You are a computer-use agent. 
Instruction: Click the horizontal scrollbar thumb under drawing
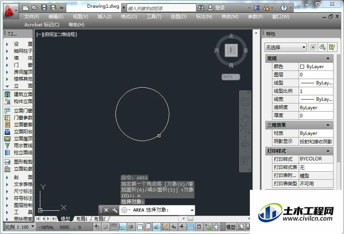point(191,219)
